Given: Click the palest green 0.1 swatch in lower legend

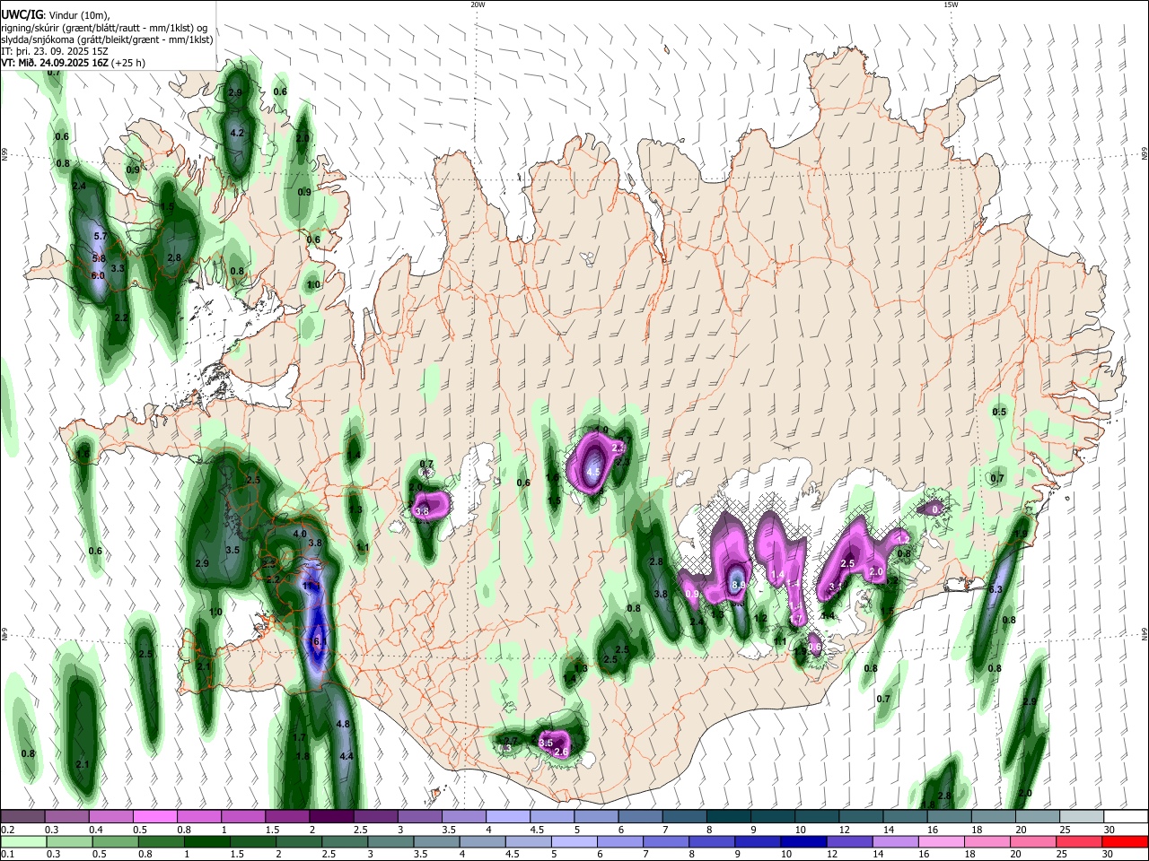Looking at the screenshot, I should pos(23,842).
